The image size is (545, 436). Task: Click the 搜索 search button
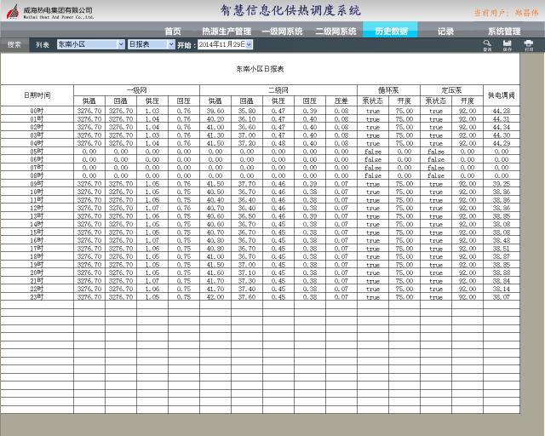pos(14,44)
